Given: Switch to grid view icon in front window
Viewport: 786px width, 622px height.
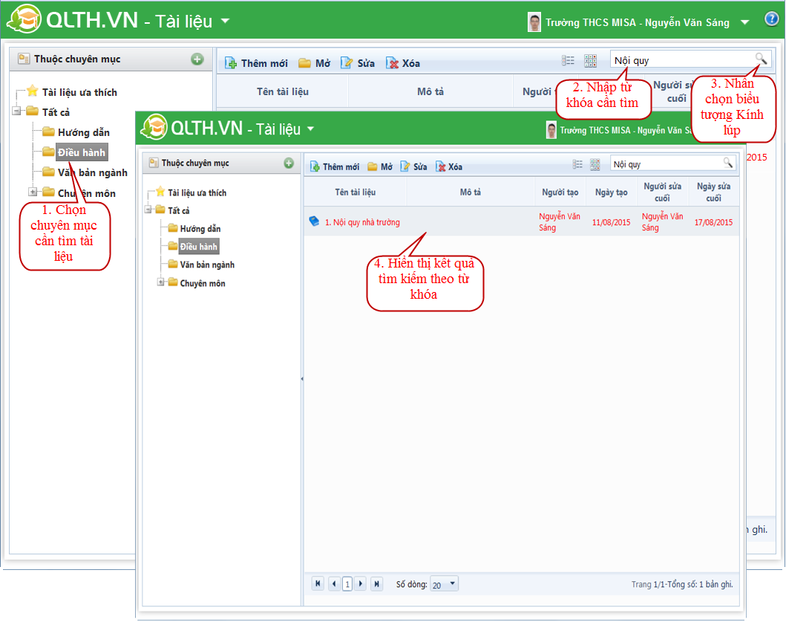Looking at the screenshot, I should (x=595, y=165).
